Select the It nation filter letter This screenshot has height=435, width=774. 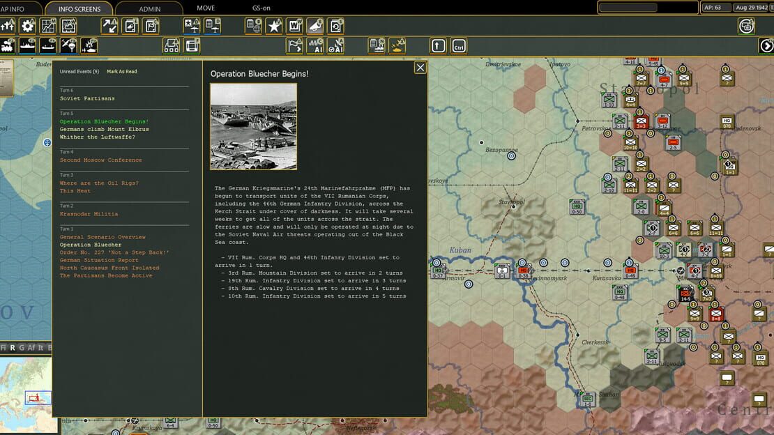coord(41,348)
